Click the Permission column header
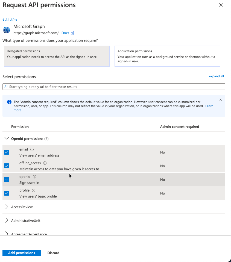The height and width of the screenshot is (262, 231). click(20, 127)
